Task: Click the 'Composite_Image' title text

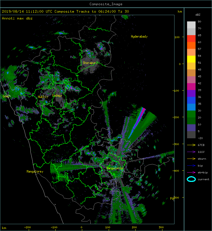Action: click(106, 4)
